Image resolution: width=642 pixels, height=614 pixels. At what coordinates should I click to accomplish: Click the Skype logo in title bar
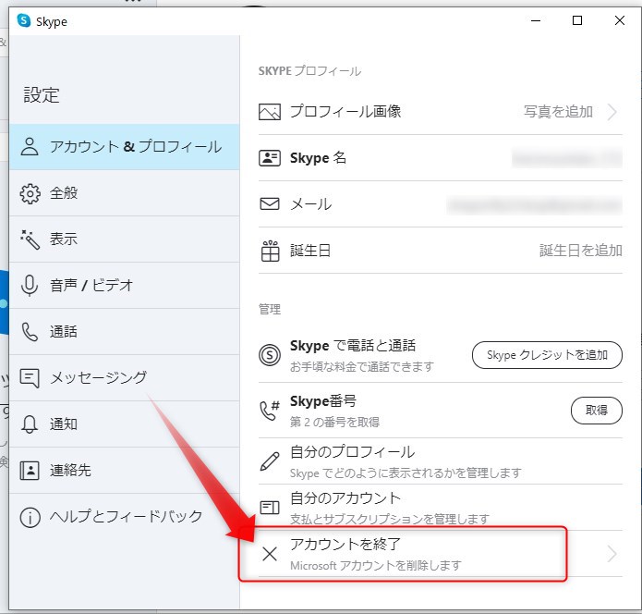pos(24,20)
